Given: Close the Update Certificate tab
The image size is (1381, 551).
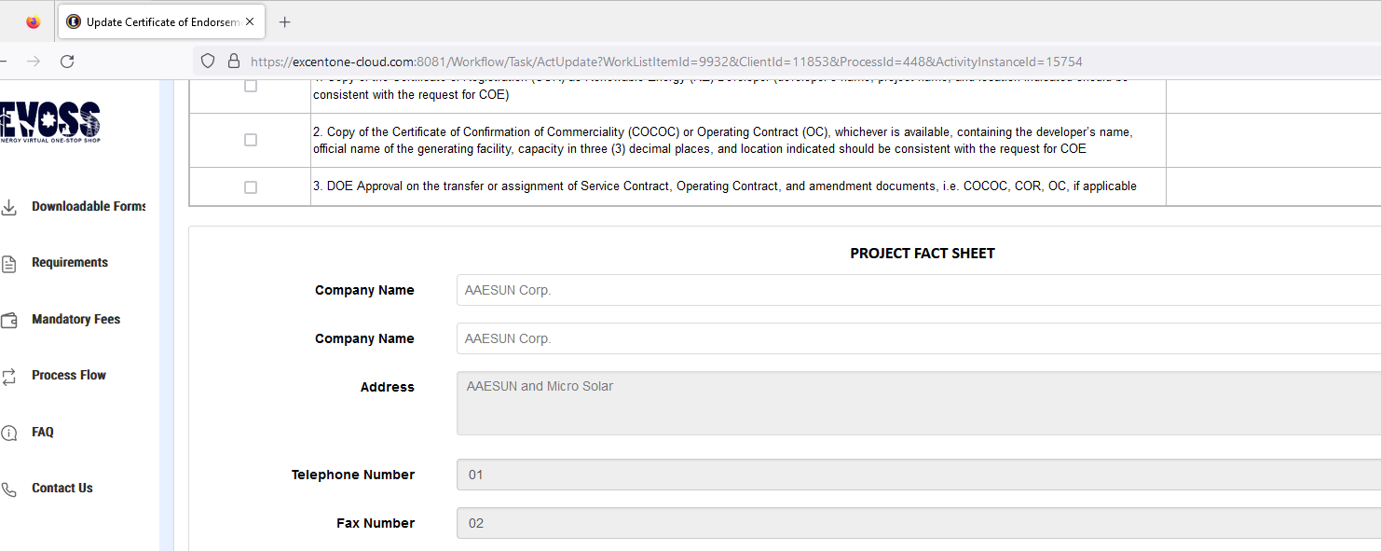Looking at the screenshot, I should point(250,21).
